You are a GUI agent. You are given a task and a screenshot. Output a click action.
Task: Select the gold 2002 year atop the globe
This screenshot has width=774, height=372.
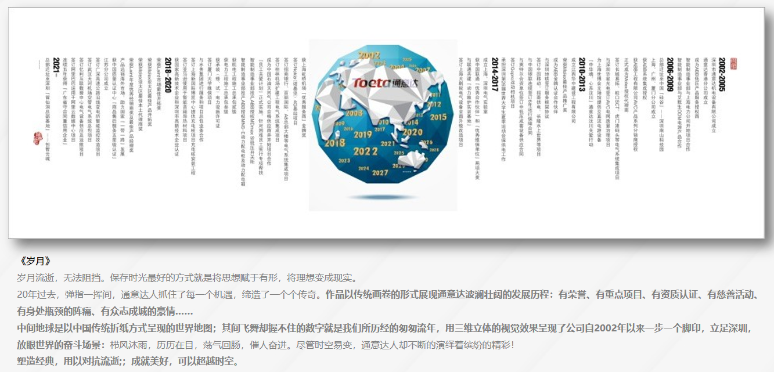coord(370,55)
